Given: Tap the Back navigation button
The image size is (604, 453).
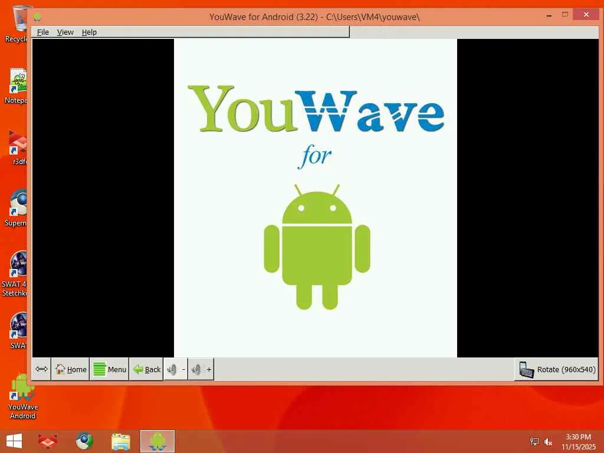Looking at the screenshot, I should (x=146, y=369).
